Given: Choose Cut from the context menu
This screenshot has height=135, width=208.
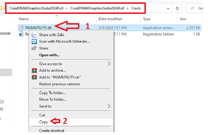Looking at the screenshot, I should (42, 115).
